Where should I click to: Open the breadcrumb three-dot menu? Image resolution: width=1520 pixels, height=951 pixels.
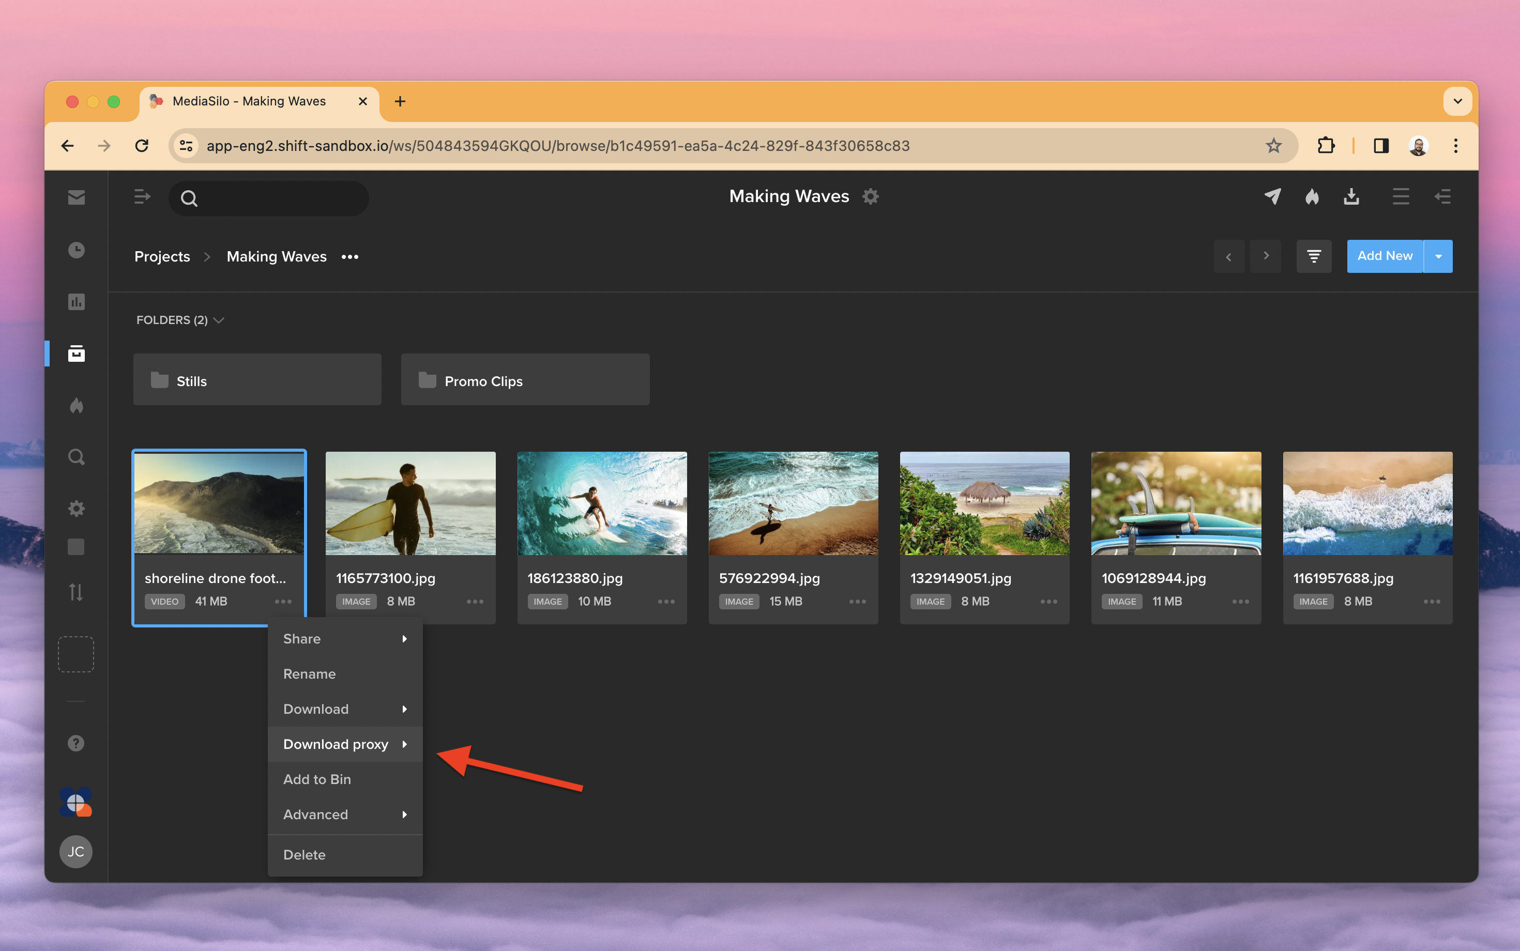point(350,257)
